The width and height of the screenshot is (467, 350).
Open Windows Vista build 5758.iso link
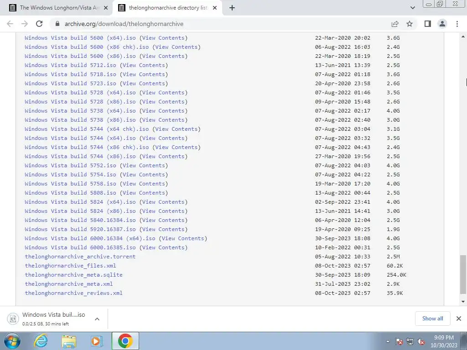click(x=70, y=184)
